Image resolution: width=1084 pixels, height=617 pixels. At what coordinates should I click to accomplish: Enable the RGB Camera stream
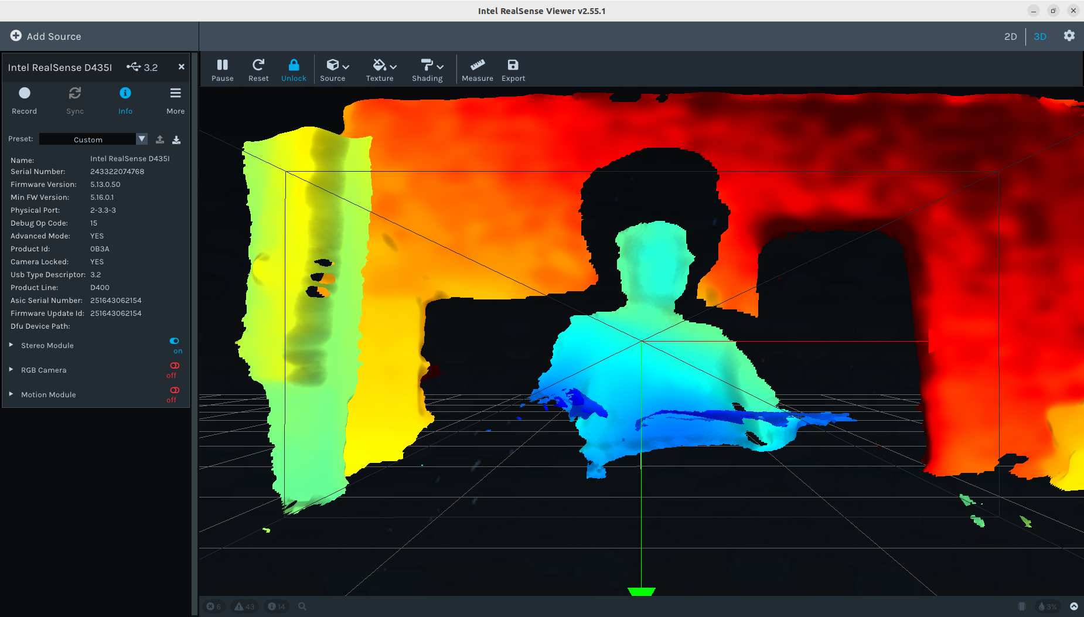click(175, 366)
